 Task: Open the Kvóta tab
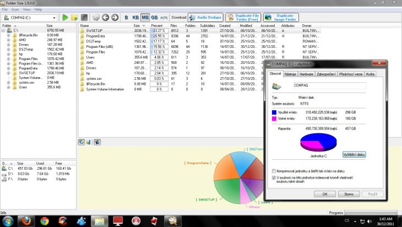[370, 74]
